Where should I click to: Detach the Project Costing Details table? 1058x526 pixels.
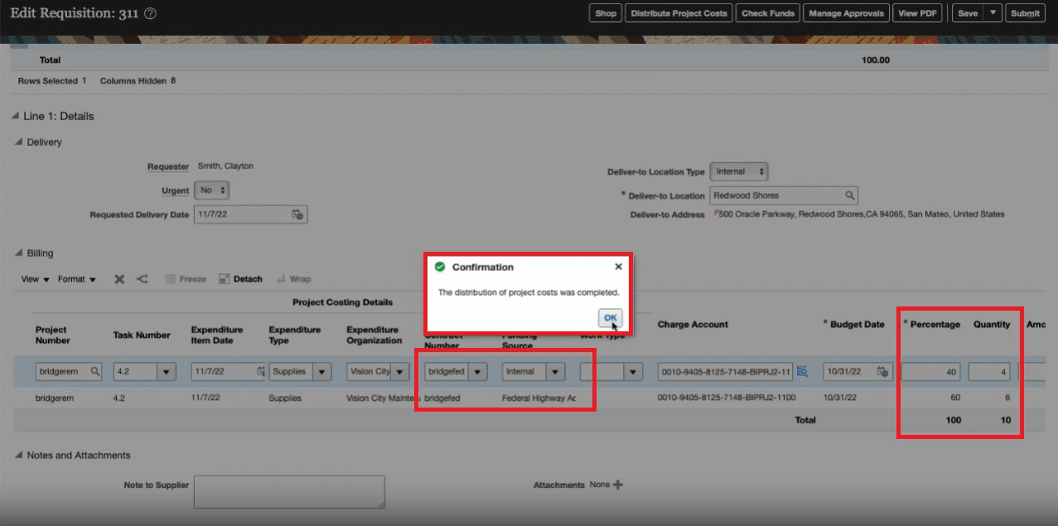(239, 279)
